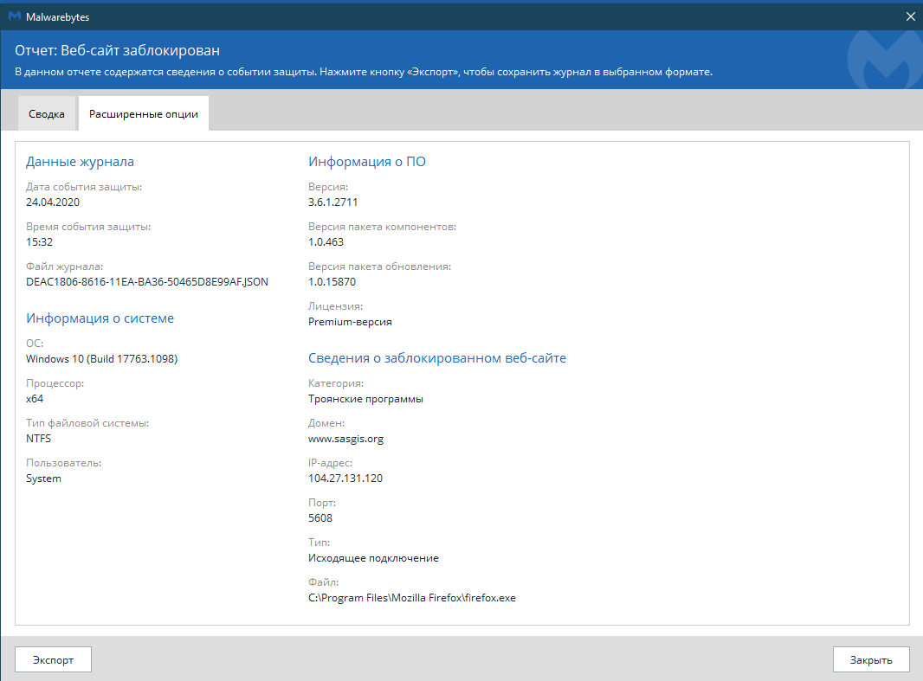
Task: Close the report window with the X
Action: click(910, 16)
